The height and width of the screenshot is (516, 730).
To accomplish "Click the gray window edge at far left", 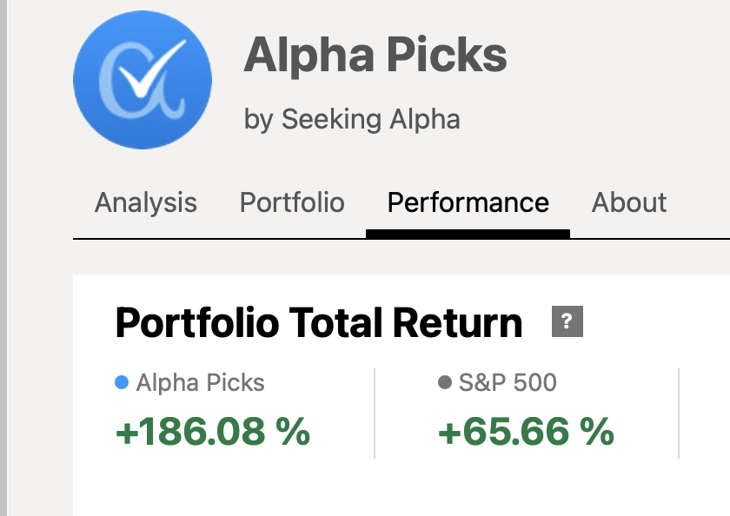I will click(x=3, y=261).
